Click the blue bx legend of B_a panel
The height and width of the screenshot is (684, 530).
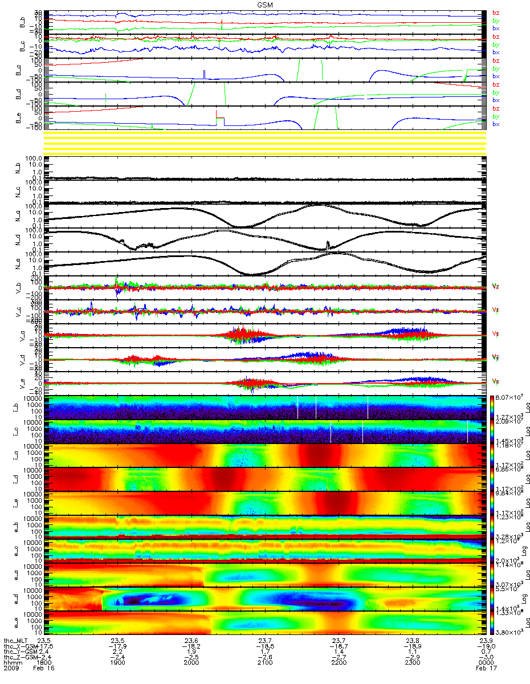coord(496,76)
